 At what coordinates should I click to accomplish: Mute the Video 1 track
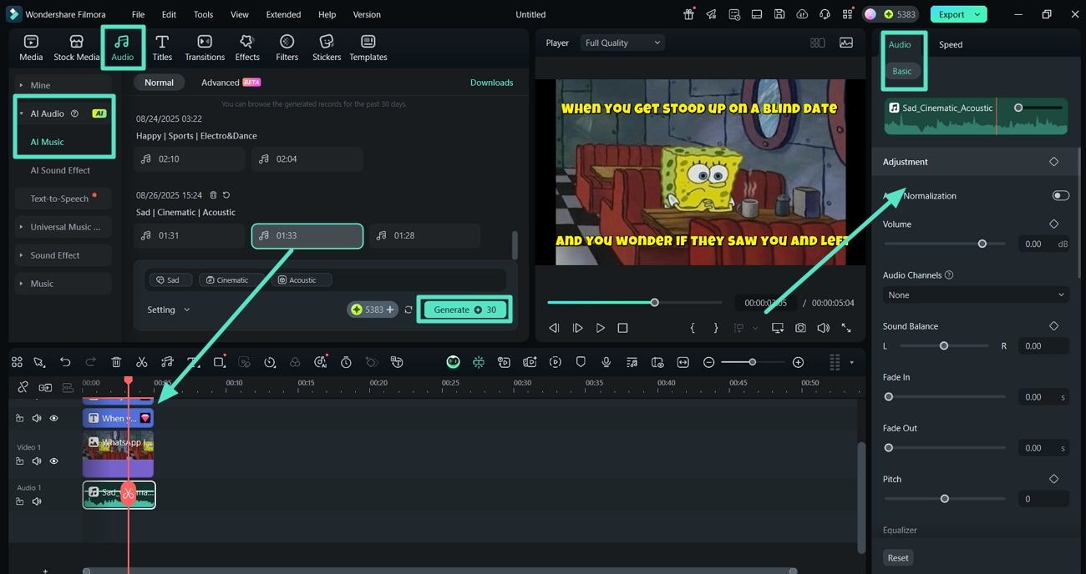click(37, 461)
